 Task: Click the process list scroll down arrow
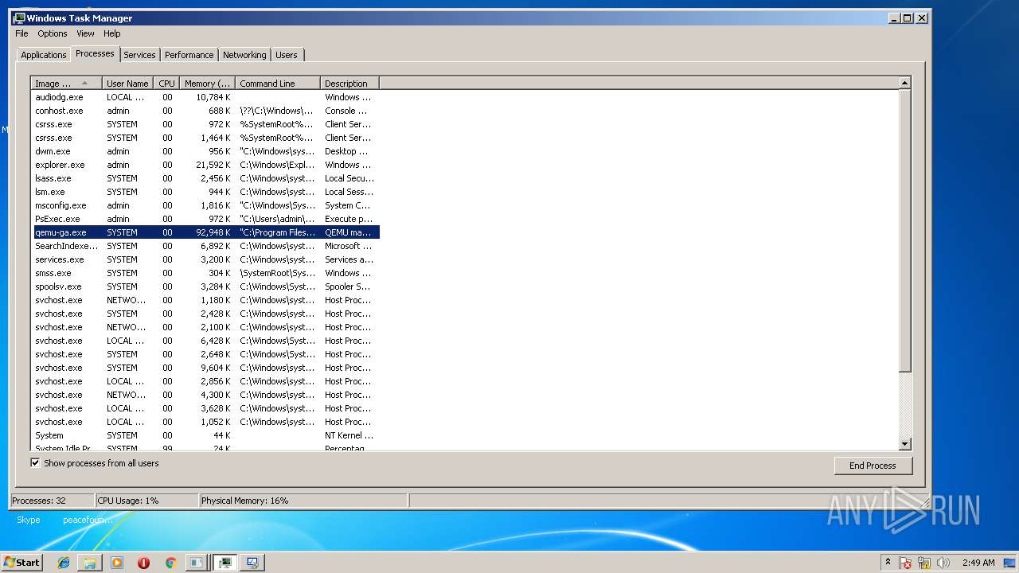click(x=904, y=444)
